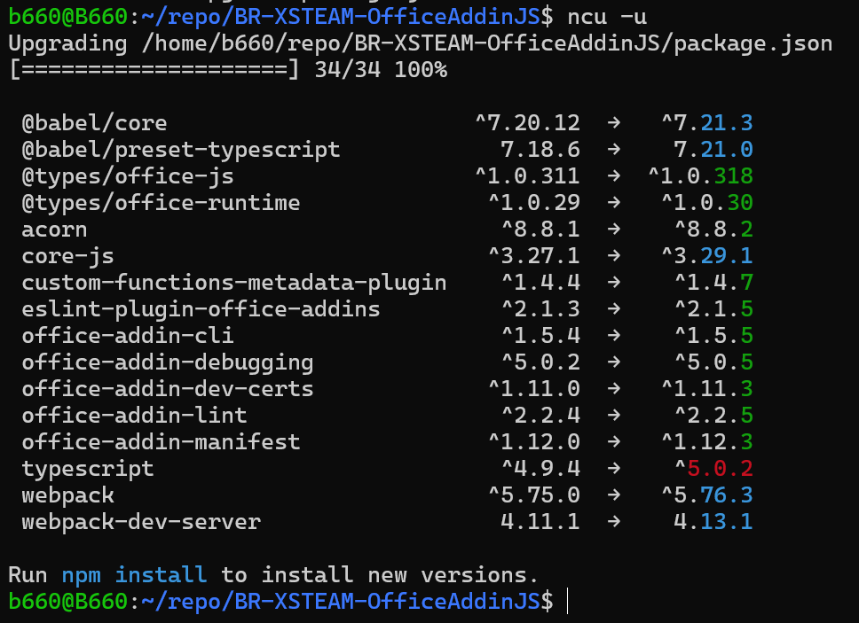859x623 pixels.
Task: Select package name office-addin-lint
Action: (134, 416)
